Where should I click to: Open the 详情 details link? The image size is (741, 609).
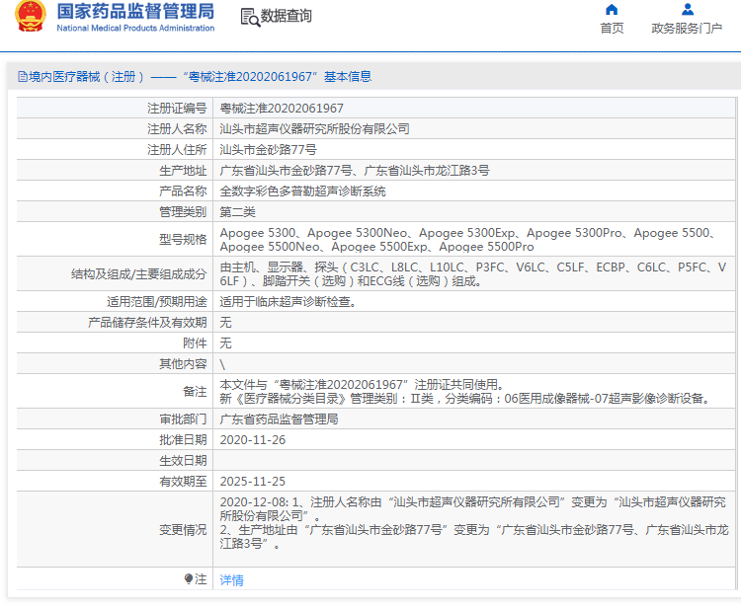[x=231, y=579]
